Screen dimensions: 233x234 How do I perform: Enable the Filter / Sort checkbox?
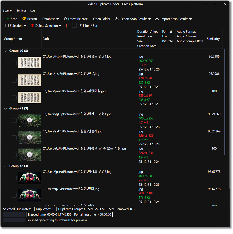coord(74,25)
